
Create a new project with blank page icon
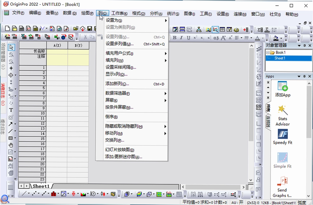[7, 29]
